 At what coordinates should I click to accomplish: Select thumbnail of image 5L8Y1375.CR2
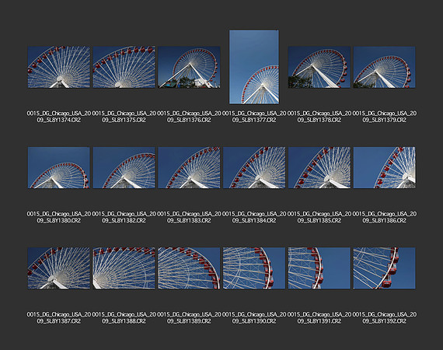[x=124, y=68]
